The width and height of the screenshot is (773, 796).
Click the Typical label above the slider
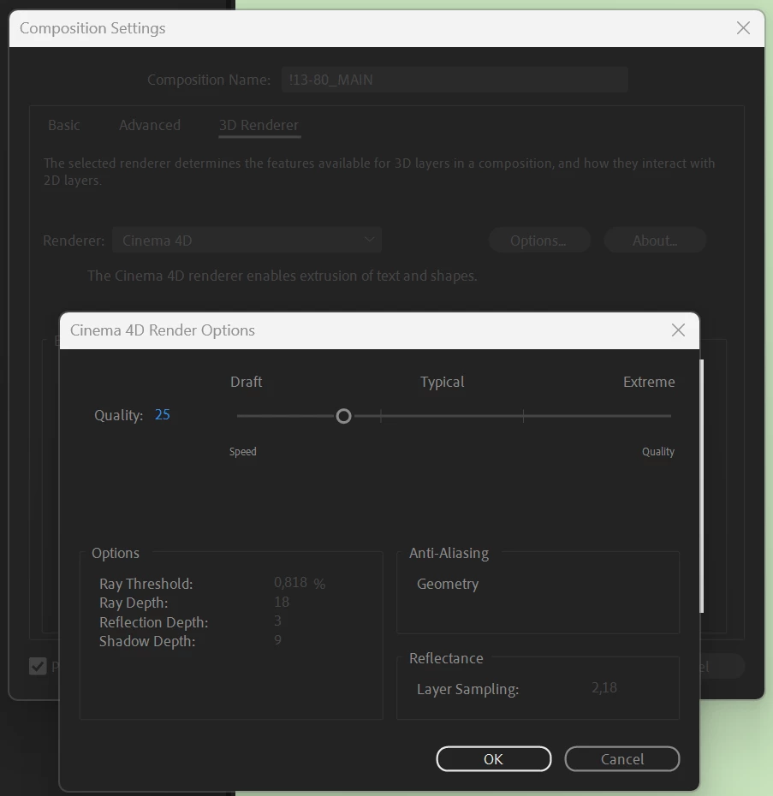(443, 383)
